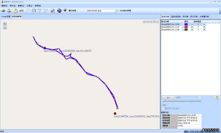221x133 pixels.
Task: Zoom out with the minus button
Action: tap(4, 28)
